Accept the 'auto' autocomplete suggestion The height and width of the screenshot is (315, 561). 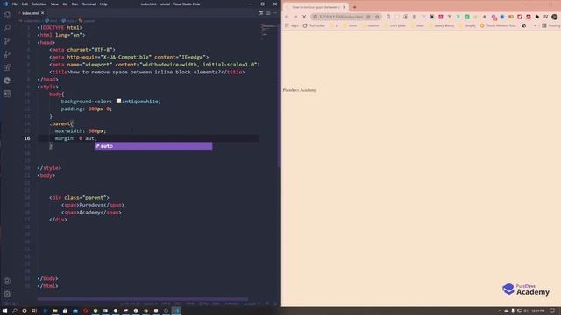pos(153,146)
